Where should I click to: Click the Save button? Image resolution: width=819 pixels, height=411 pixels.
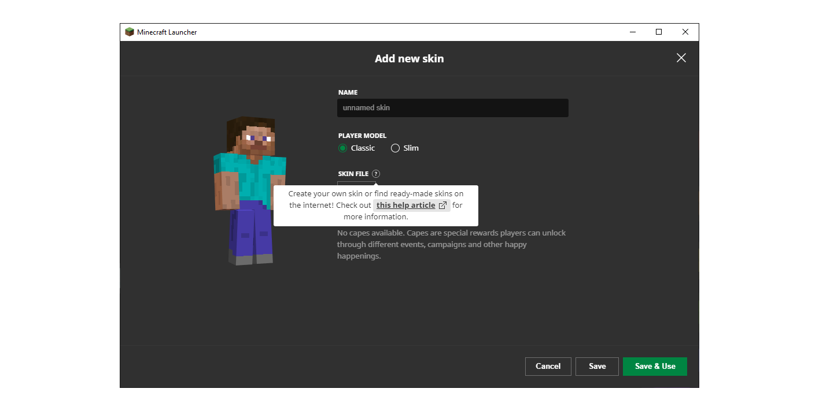pos(597,367)
